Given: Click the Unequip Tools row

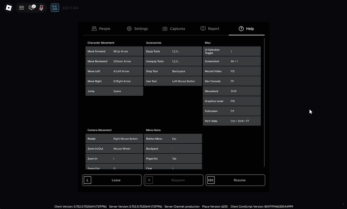Looking at the screenshot, I should 173,61.
